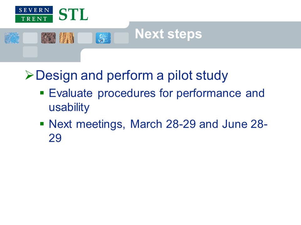
Task: Click the Next steps slide title
Action: point(168,34)
